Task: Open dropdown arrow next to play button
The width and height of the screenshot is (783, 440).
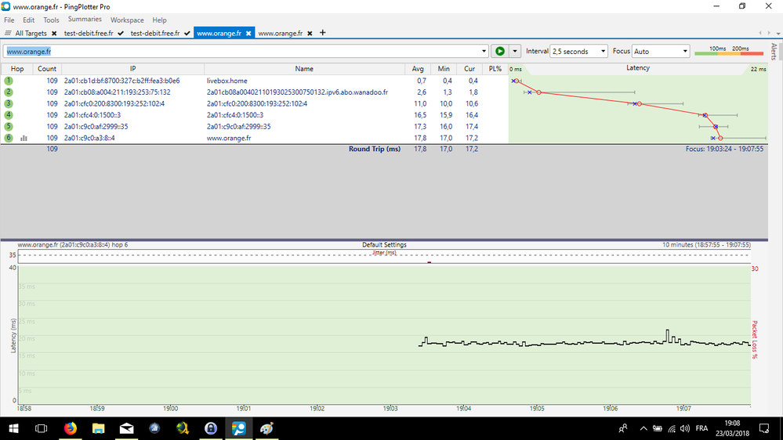Action: 515,51
